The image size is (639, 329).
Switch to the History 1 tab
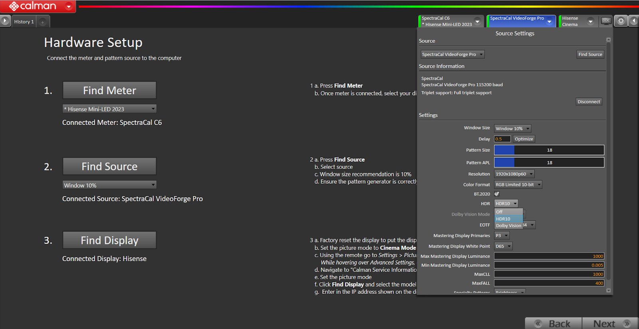tap(24, 22)
